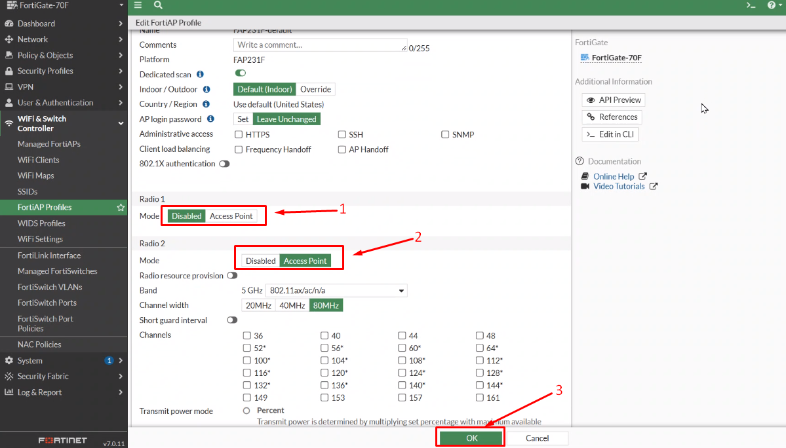Click the References button
786x448 pixels.
[x=612, y=117]
